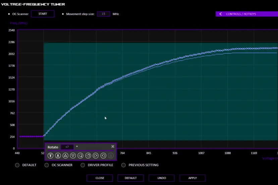Click the 1169 voltage axis label
The height and width of the screenshot is (185, 278).
[x=254, y=153]
